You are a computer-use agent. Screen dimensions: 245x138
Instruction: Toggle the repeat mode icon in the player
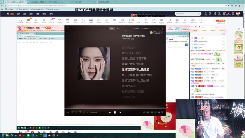(x=141, y=112)
